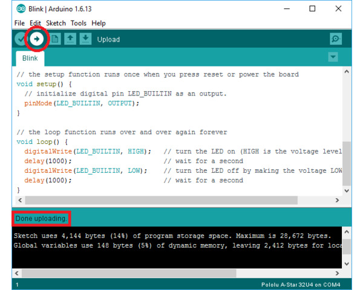Click editor vertical scrollbar up arrow
The height and width of the screenshot is (290, 363).
click(347, 71)
